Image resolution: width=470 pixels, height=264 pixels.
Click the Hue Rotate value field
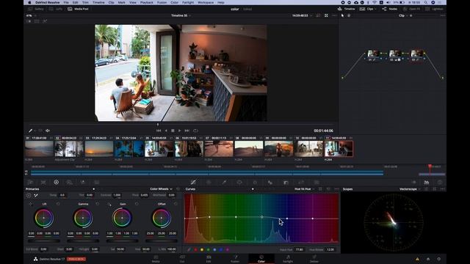330,249
